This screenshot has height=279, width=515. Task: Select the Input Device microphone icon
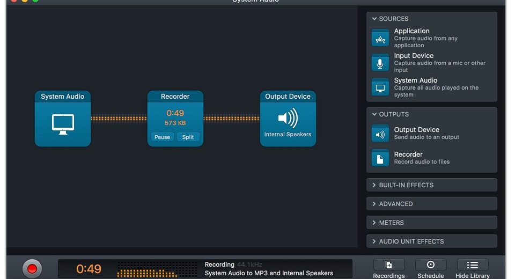(x=380, y=63)
